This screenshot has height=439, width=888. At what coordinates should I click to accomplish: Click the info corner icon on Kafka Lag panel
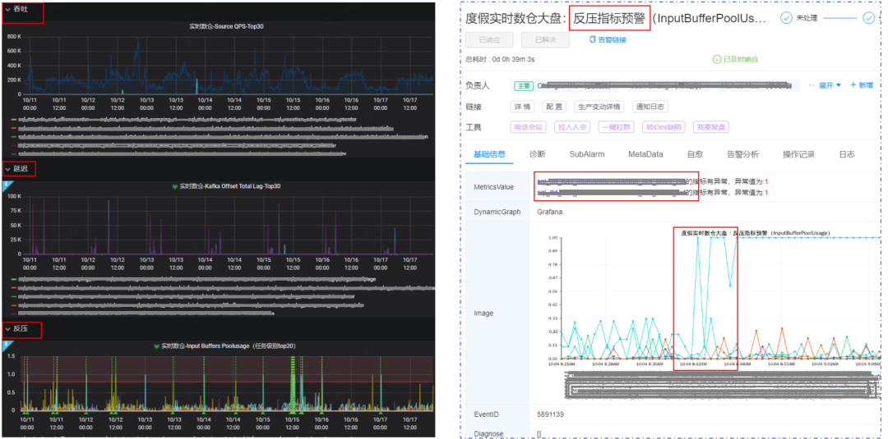(6, 185)
